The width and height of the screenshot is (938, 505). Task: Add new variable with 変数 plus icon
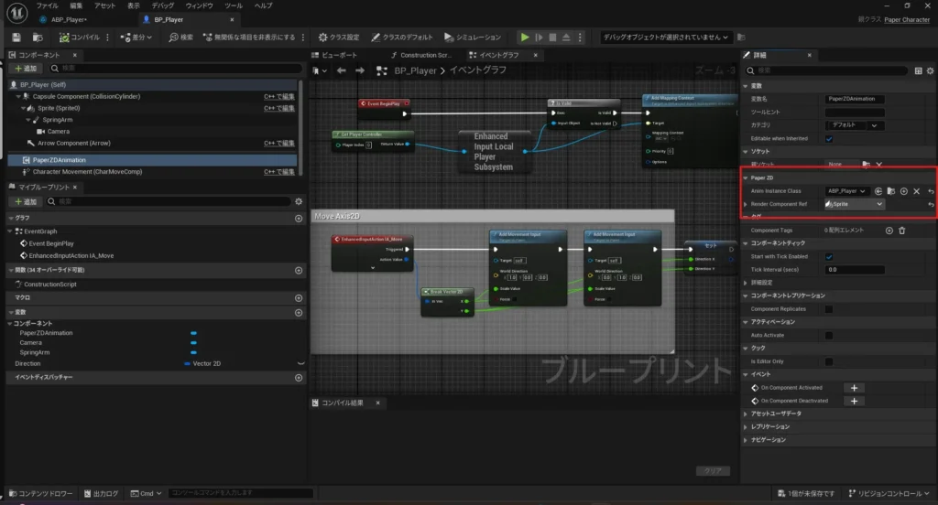point(299,313)
